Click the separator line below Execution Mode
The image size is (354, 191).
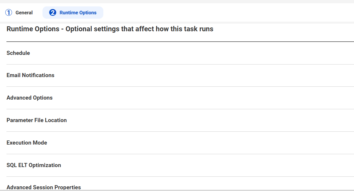180,154
